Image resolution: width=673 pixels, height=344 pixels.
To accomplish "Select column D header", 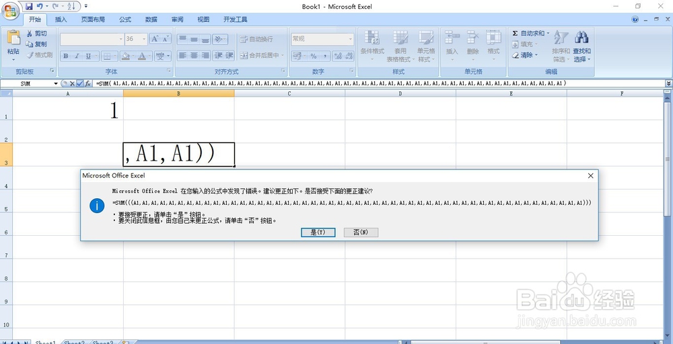I will pos(400,93).
